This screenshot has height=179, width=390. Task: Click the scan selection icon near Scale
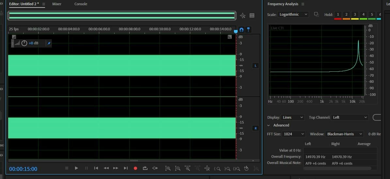[316, 14]
